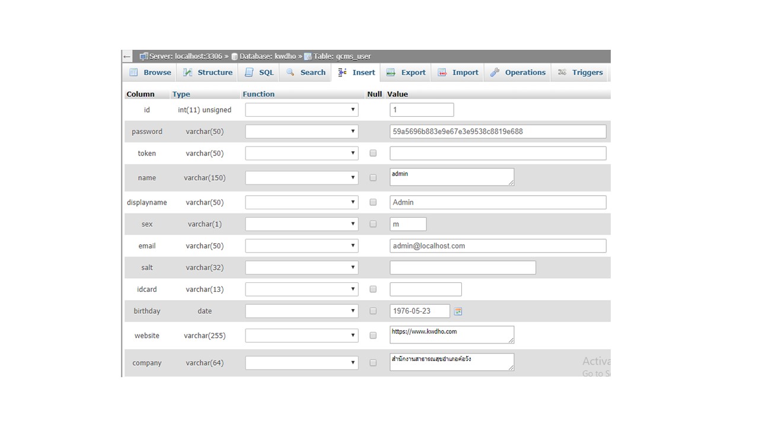Click the website textarea with https://www.kwdho.com
This screenshot has width=759, height=427.
(452, 334)
